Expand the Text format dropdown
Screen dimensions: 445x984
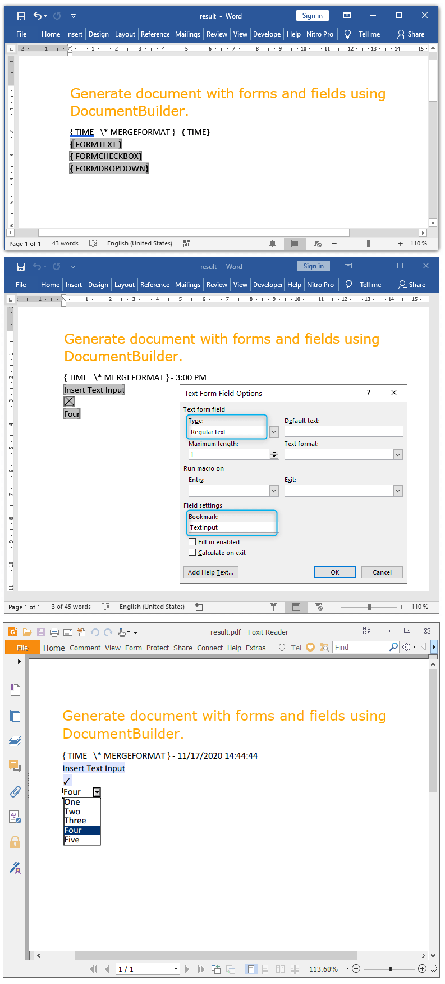click(x=398, y=454)
